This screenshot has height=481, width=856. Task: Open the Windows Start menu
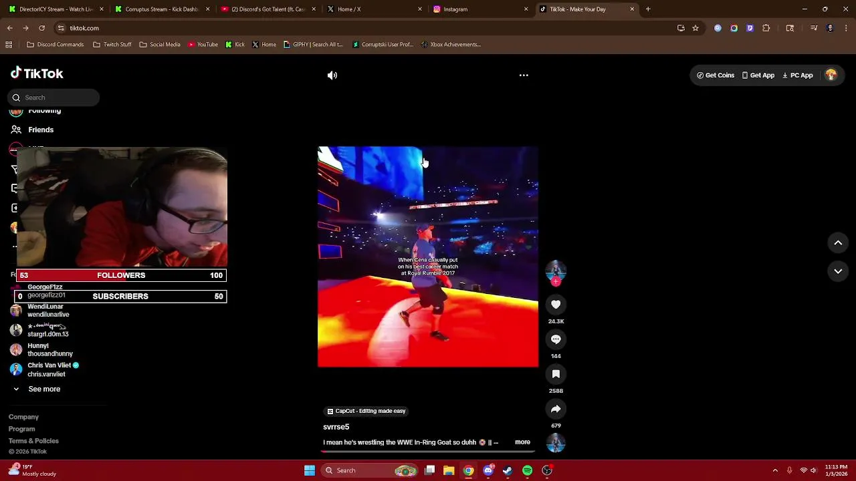click(310, 470)
